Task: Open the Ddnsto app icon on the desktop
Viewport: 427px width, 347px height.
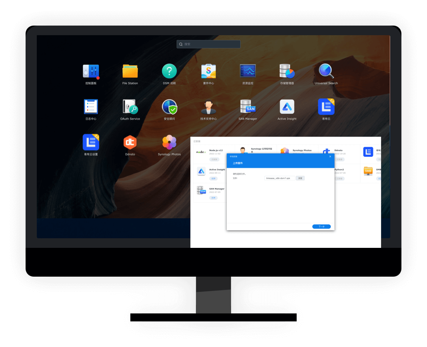Action: click(130, 142)
